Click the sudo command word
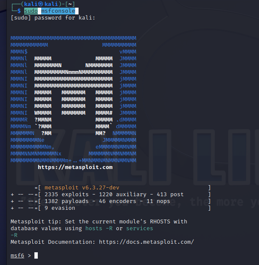259x265 pixels. point(31,11)
